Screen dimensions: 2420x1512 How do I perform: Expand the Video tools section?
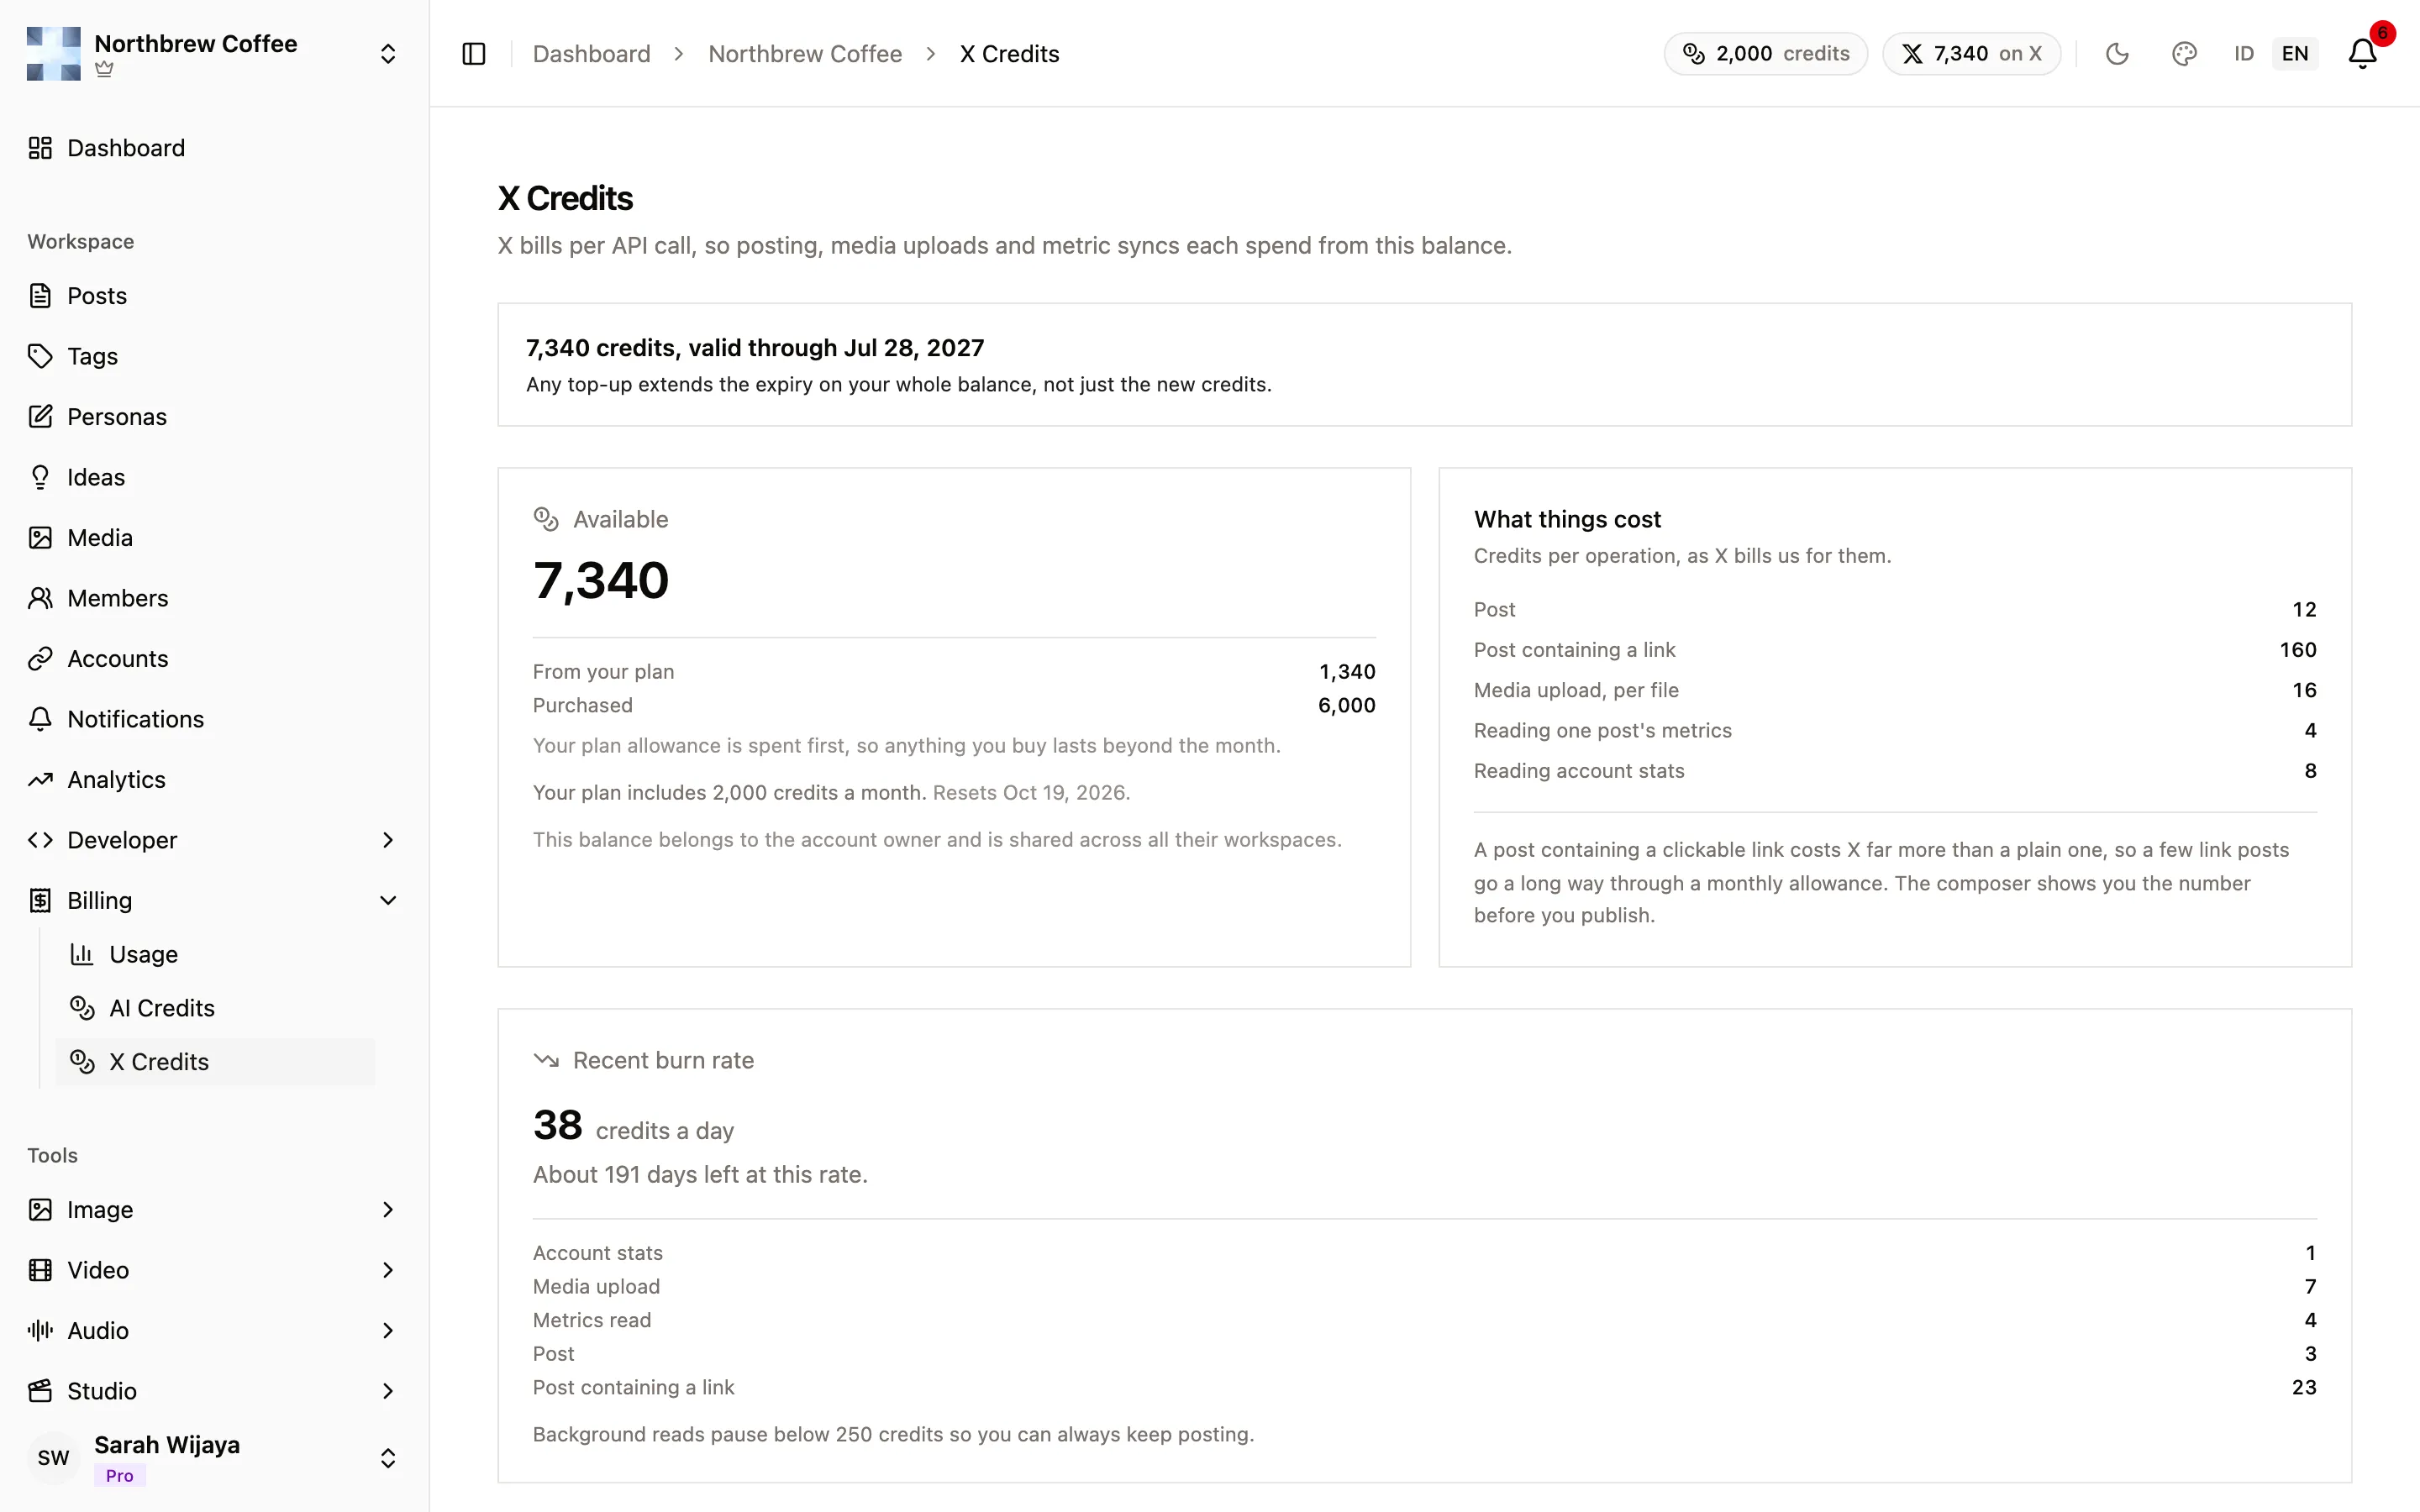[213, 1270]
